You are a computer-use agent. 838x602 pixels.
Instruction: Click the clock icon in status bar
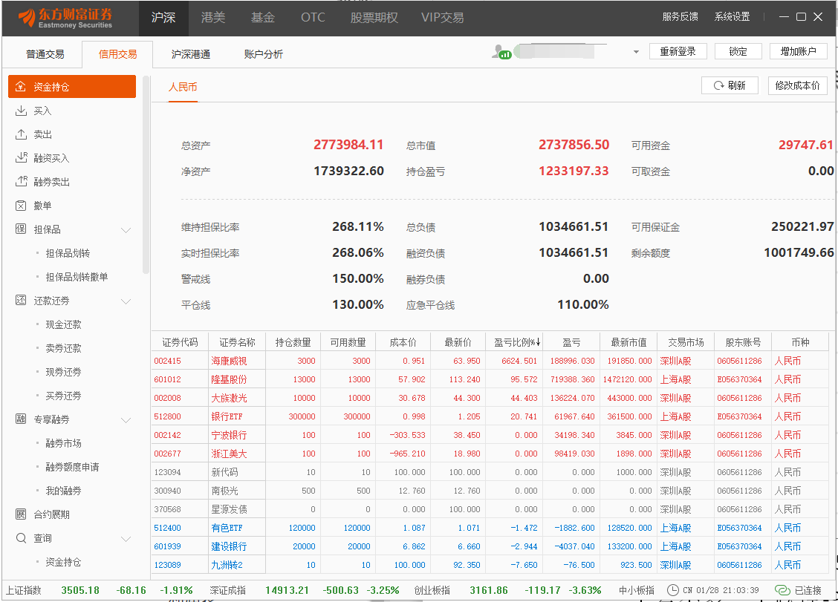coord(673,590)
